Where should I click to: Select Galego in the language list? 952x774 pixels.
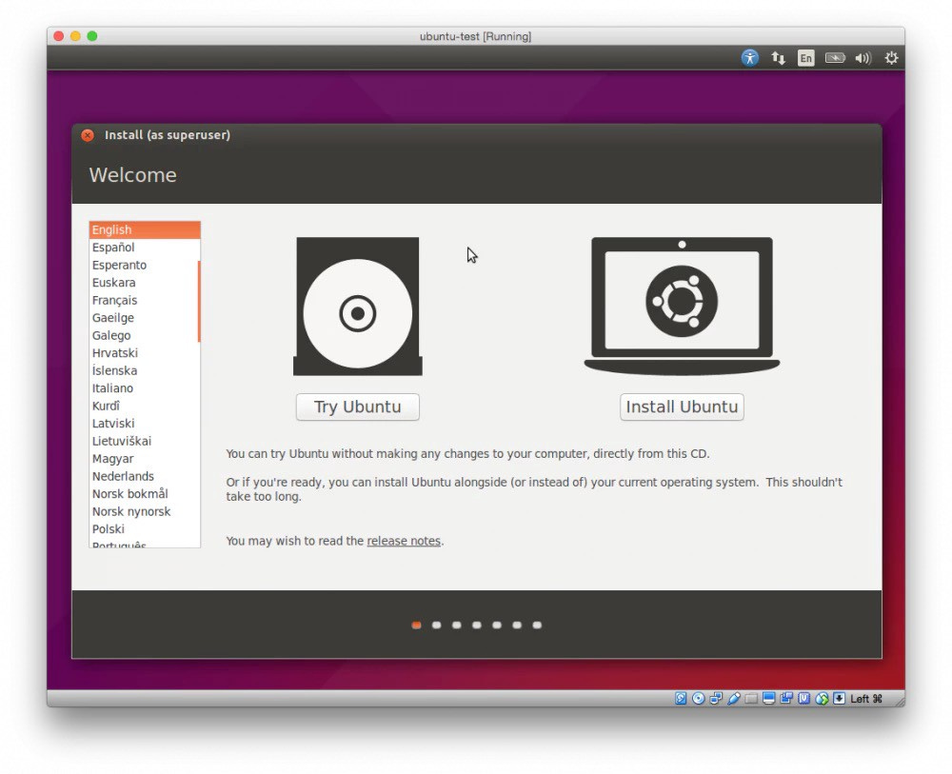[x=145, y=336]
